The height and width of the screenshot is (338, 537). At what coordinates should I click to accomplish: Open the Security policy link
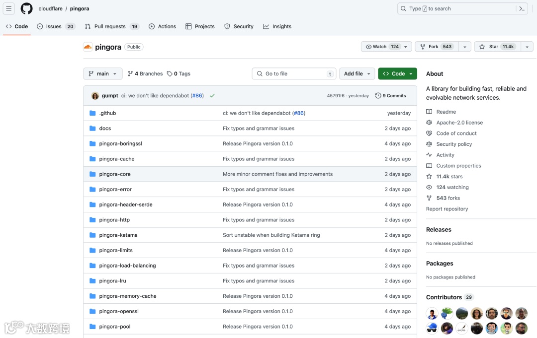(454, 144)
